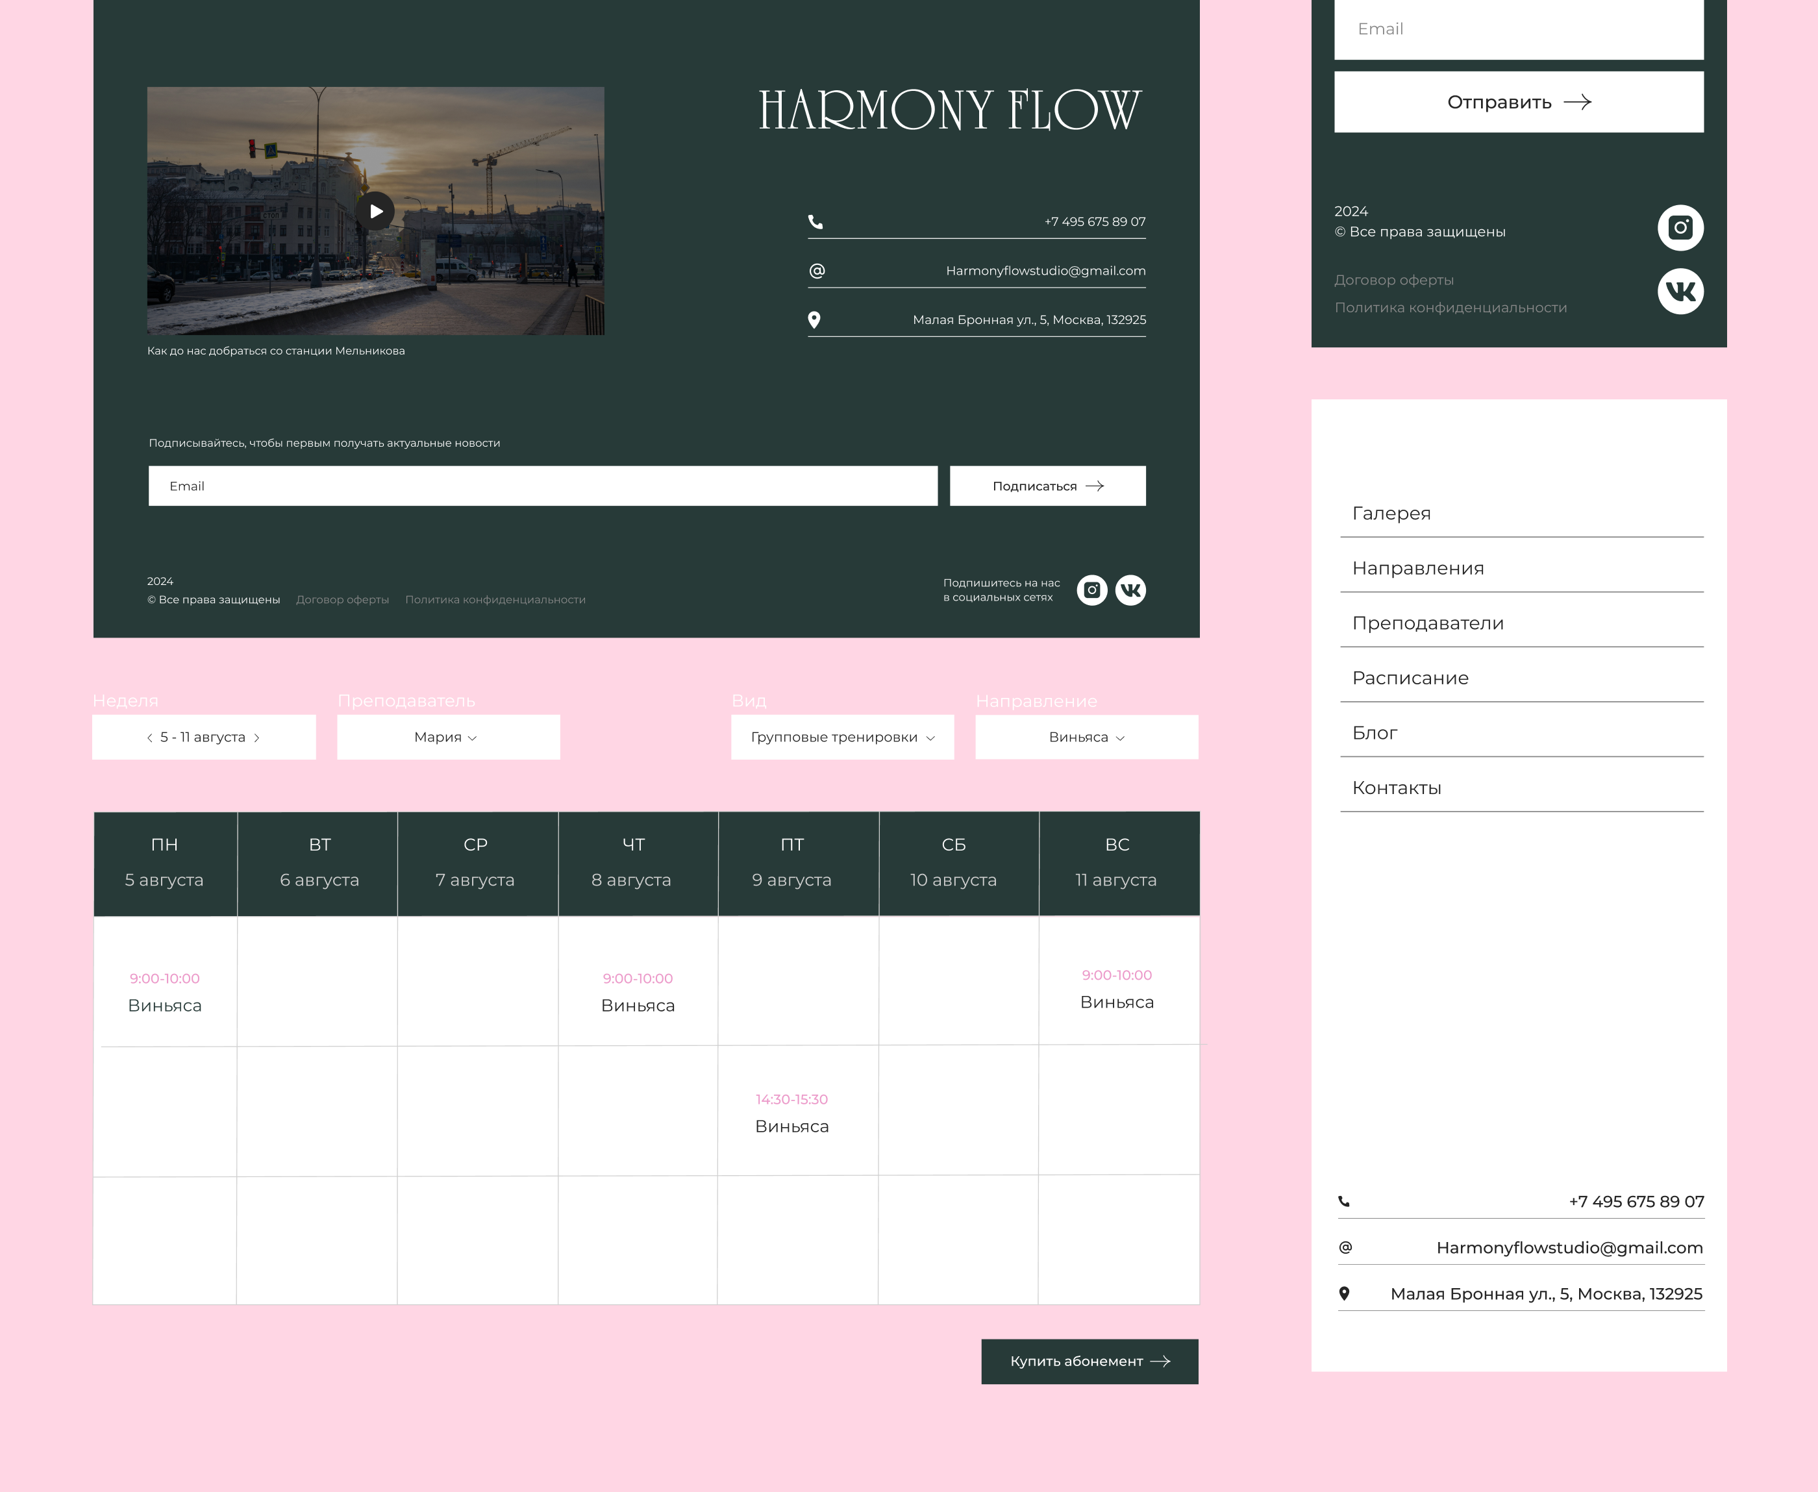The width and height of the screenshot is (1818, 1492).
Task: Select Преподаватели menu item
Action: tap(1428, 623)
